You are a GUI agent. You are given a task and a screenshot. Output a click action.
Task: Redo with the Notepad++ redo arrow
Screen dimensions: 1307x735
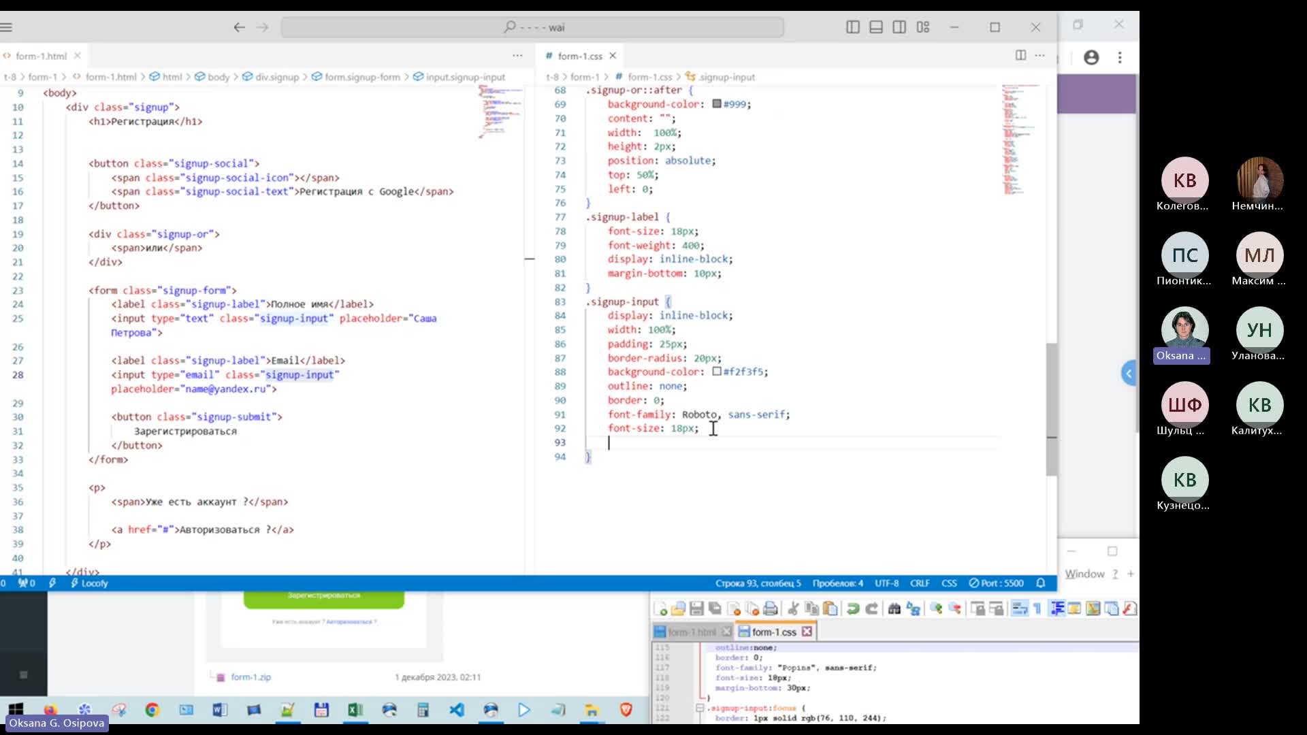pyautogui.click(x=871, y=608)
